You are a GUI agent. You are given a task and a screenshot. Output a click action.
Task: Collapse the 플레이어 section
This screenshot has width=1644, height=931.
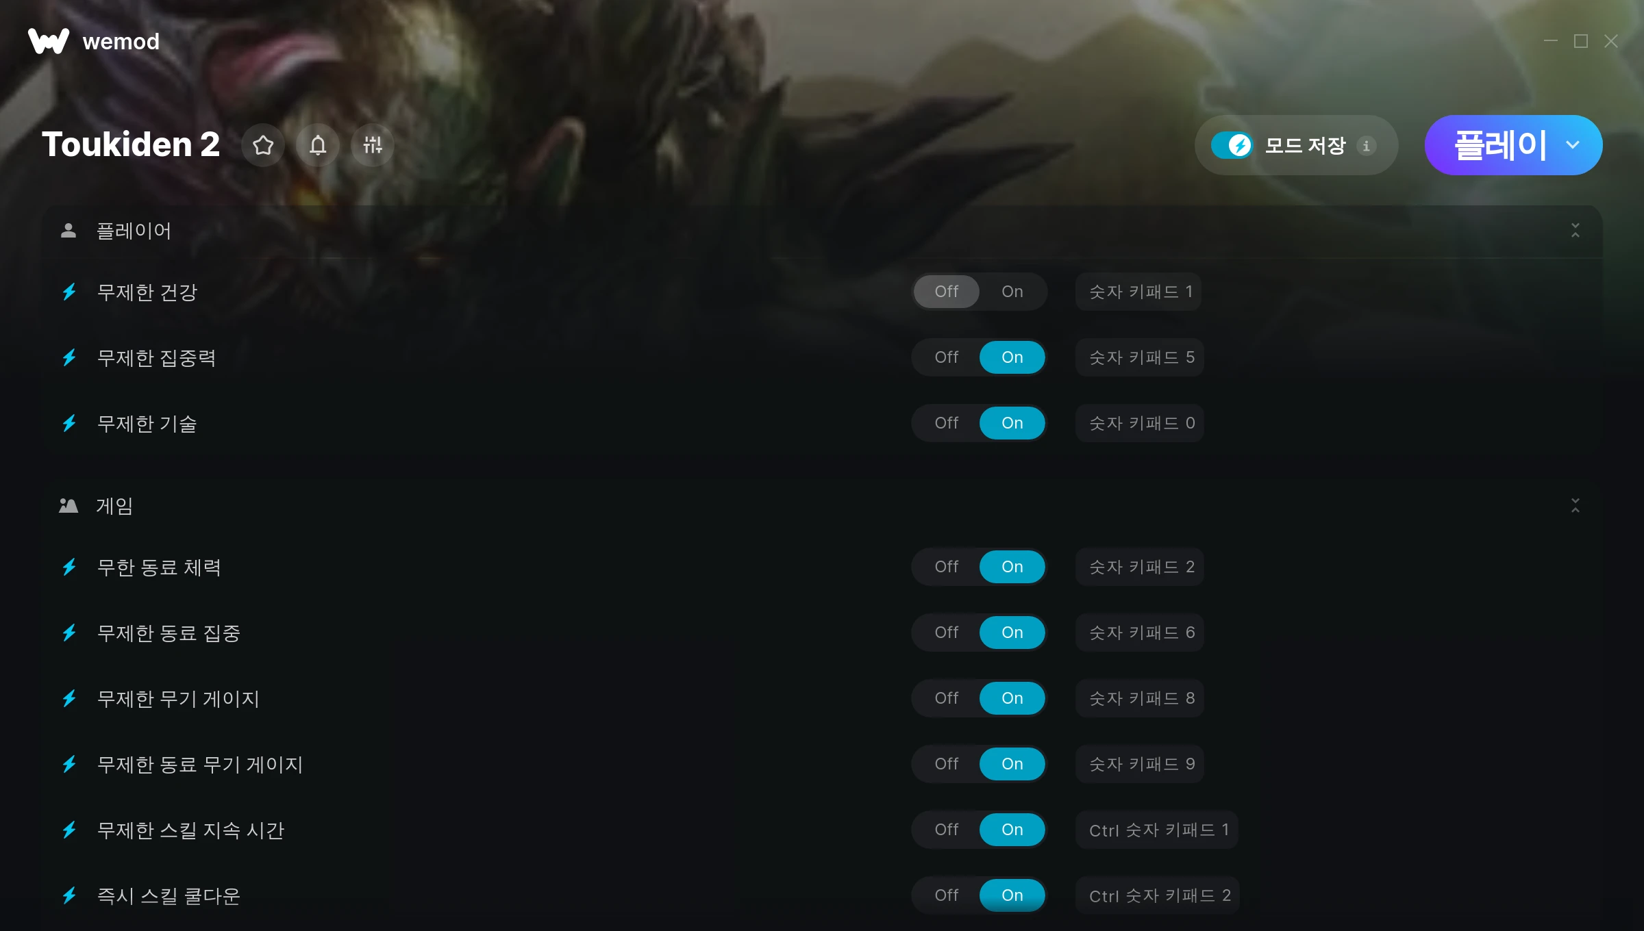pos(1576,231)
